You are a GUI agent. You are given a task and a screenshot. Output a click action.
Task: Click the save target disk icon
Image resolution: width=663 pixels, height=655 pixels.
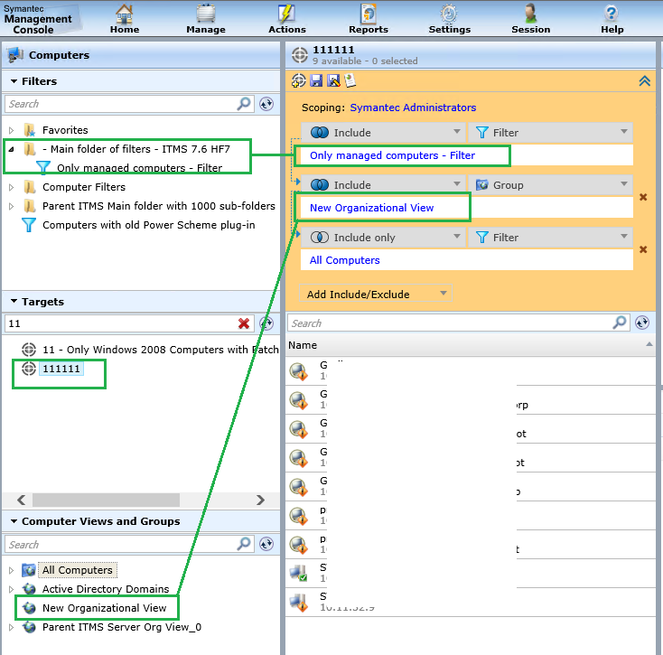pyautogui.click(x=316, y=80)
